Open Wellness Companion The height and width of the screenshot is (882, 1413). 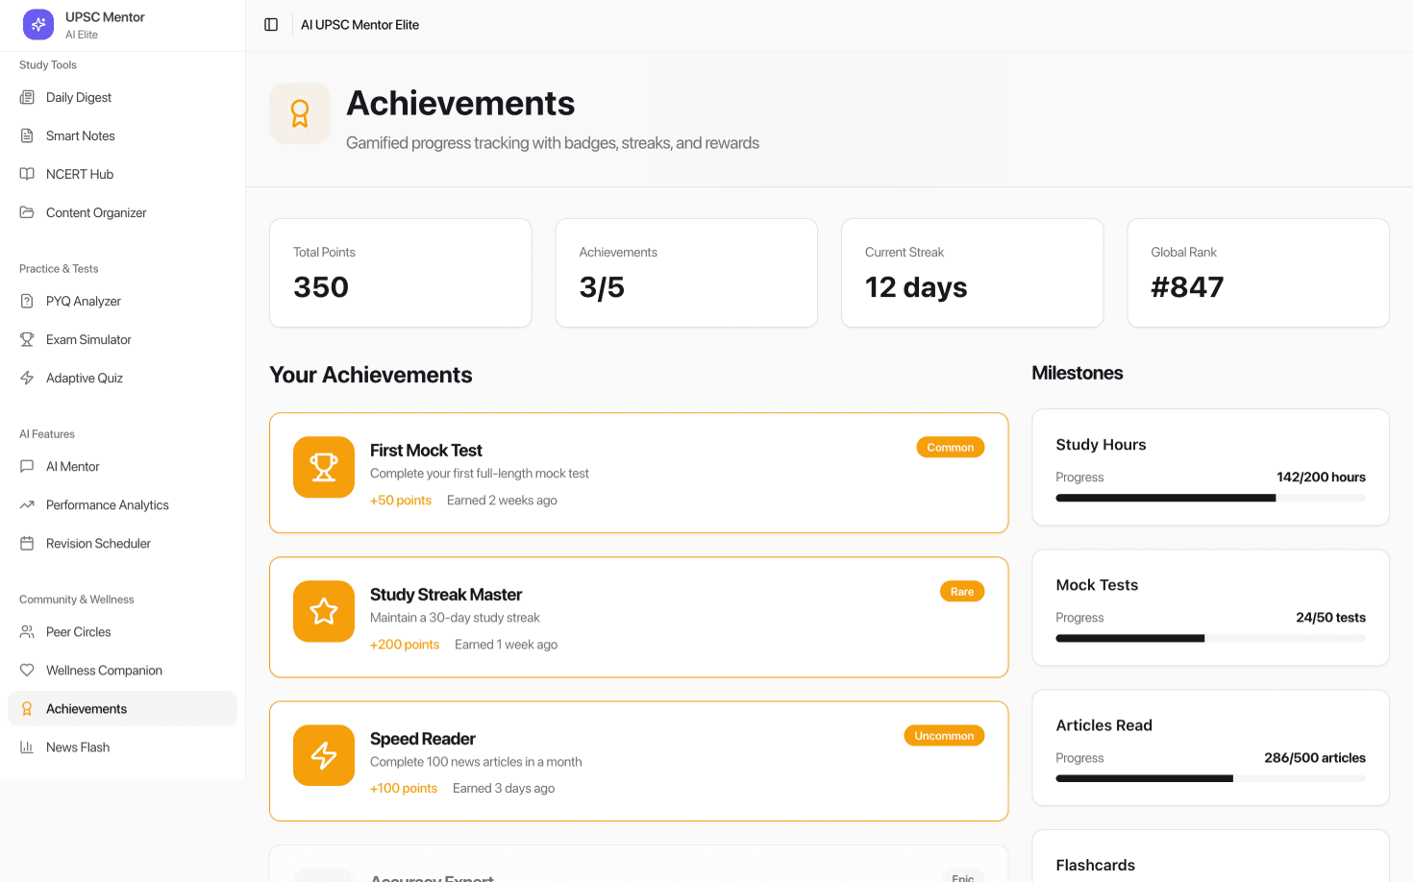[x=122, y=670]
